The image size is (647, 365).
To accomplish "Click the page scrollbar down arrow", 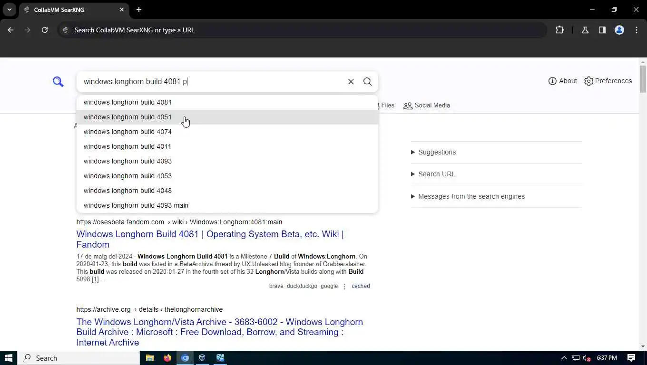I will 643,347.
